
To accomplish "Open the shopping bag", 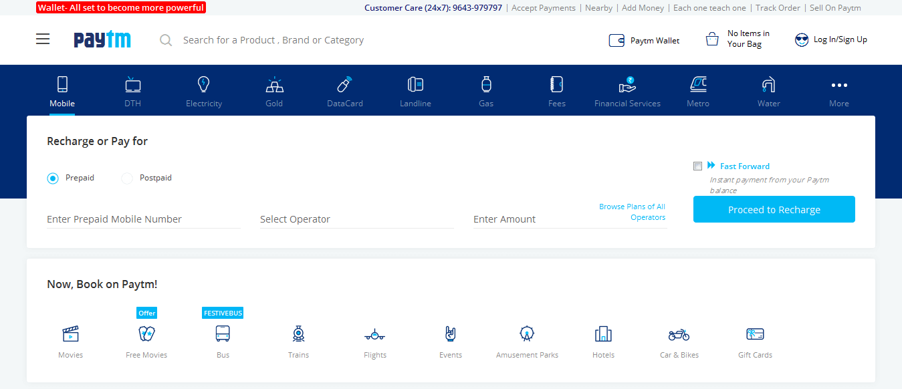I will coord(738,39).
